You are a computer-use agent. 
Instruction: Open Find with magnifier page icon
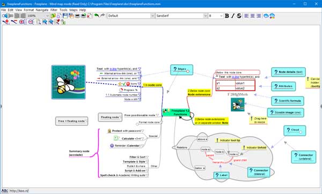pos(39,22)
